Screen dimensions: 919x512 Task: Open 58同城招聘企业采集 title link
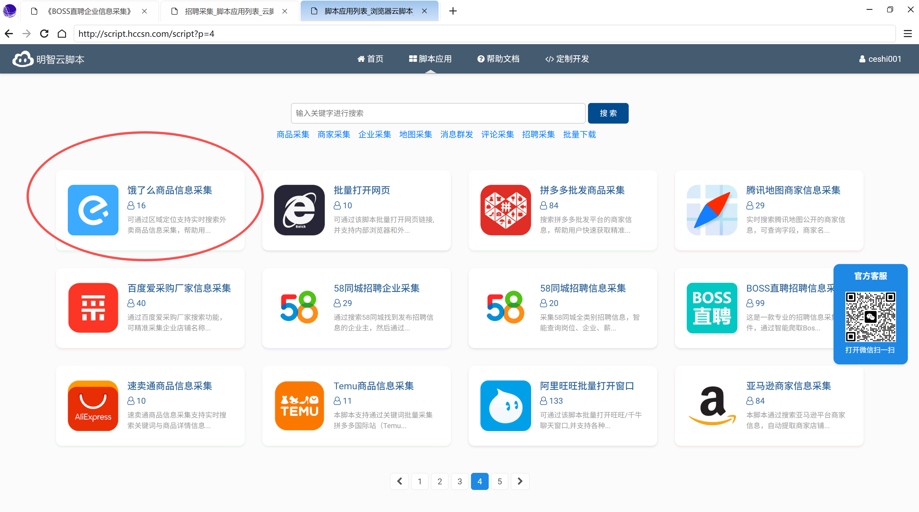click(x=376, y=288)
